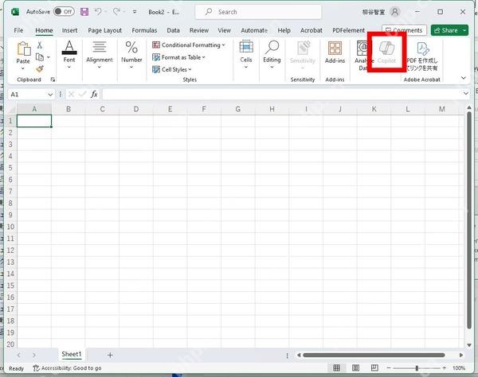Expand the Cell Styles dropdown
This screenshot has height=377, width=478.
(190, 69)
